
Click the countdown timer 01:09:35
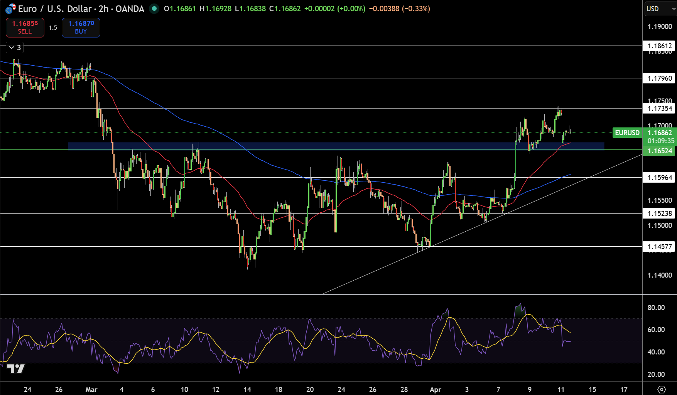point(661,141)
